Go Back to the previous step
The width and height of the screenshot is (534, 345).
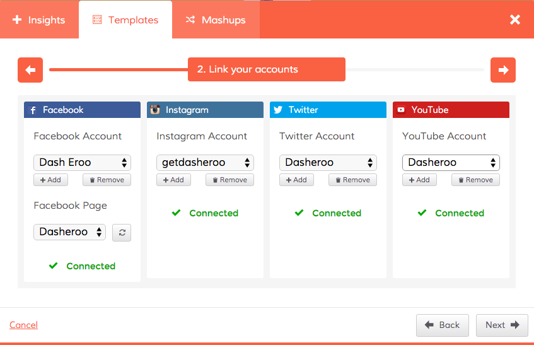442,325
